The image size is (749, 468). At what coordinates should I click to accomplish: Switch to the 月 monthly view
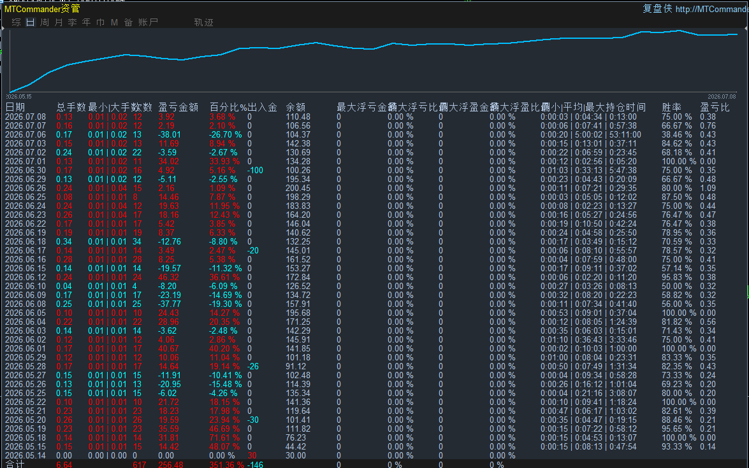58,22
